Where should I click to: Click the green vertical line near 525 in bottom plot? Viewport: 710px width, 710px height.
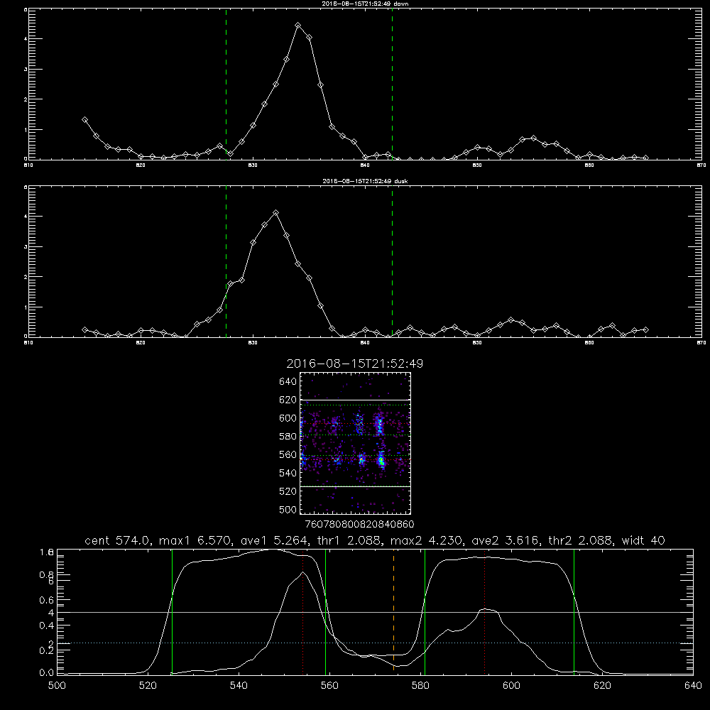click(172, 611)
